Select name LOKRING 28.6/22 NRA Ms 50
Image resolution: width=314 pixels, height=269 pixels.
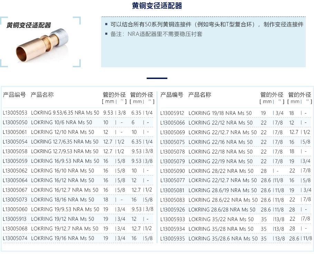pos(223,200)
